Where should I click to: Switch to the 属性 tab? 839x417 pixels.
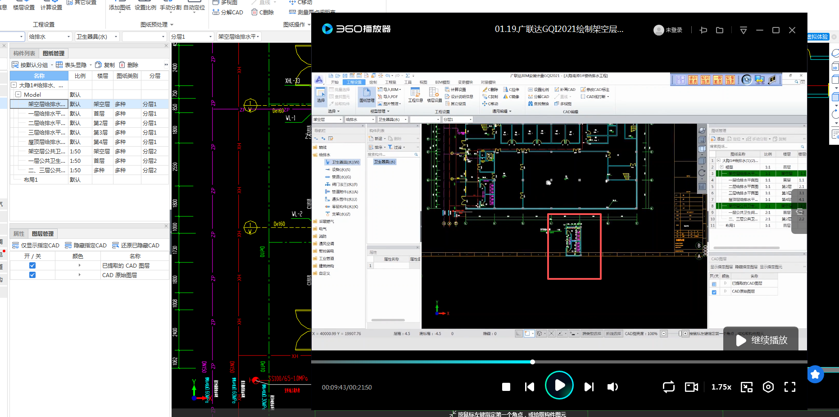(x=19, y=233)
